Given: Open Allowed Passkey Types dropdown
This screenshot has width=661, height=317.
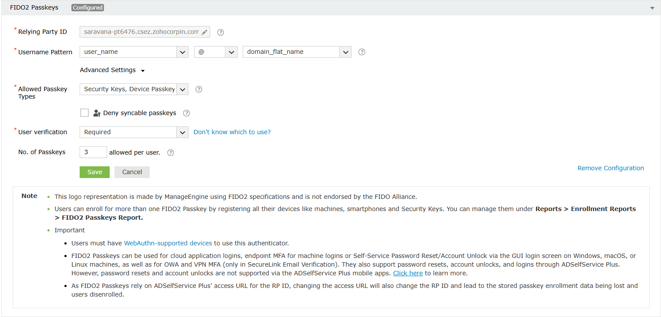Looking at the screenshot, I should (x=134, y=89).
